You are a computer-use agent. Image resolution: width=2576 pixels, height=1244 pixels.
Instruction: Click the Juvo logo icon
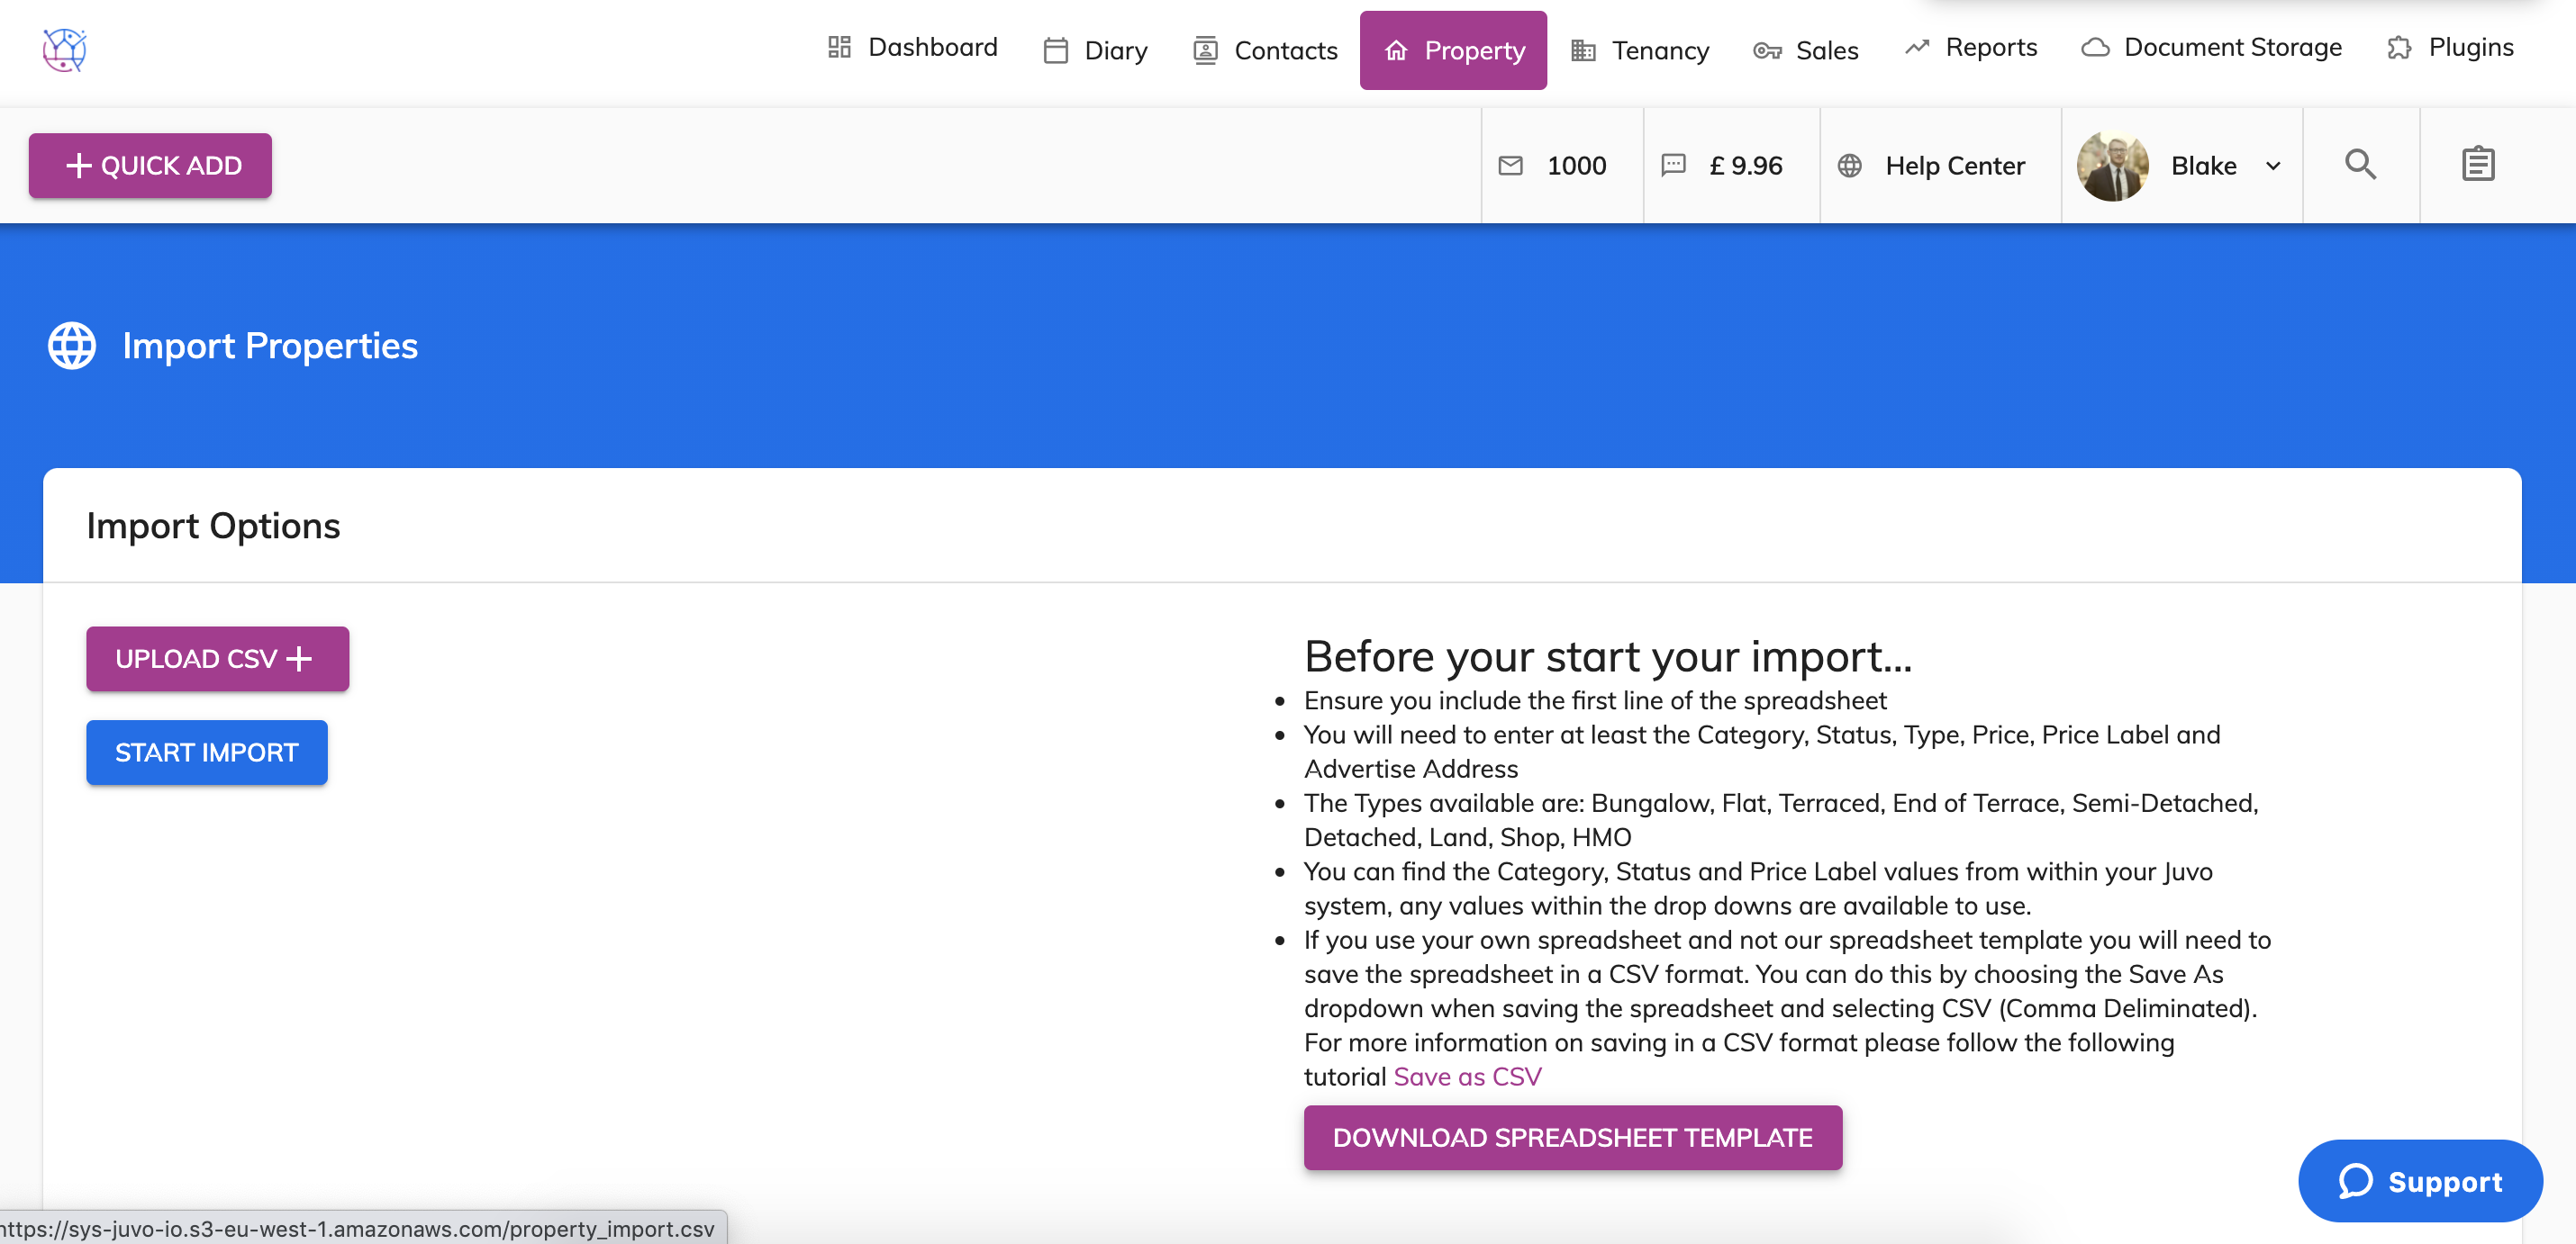pos(65,49)
